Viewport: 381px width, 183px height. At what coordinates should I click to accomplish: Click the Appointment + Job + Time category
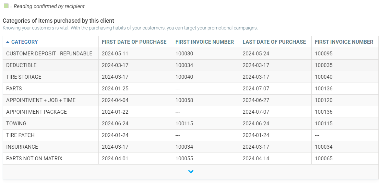click(x=41, y=100)
